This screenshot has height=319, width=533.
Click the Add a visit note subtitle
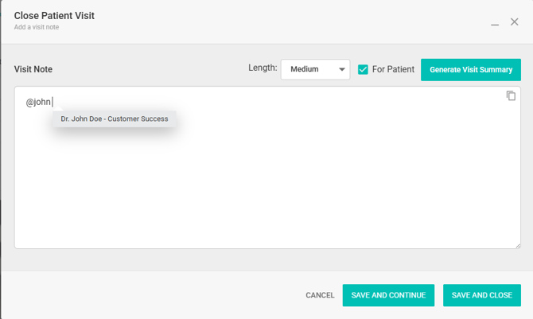37,28
